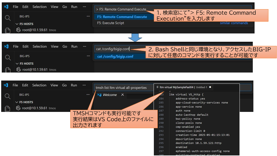The height and width of the screenshot is (156, 277).
Task: Click the cat /config/bigip.conf input box
Action: pyautogui.click(x=120, y=49)
